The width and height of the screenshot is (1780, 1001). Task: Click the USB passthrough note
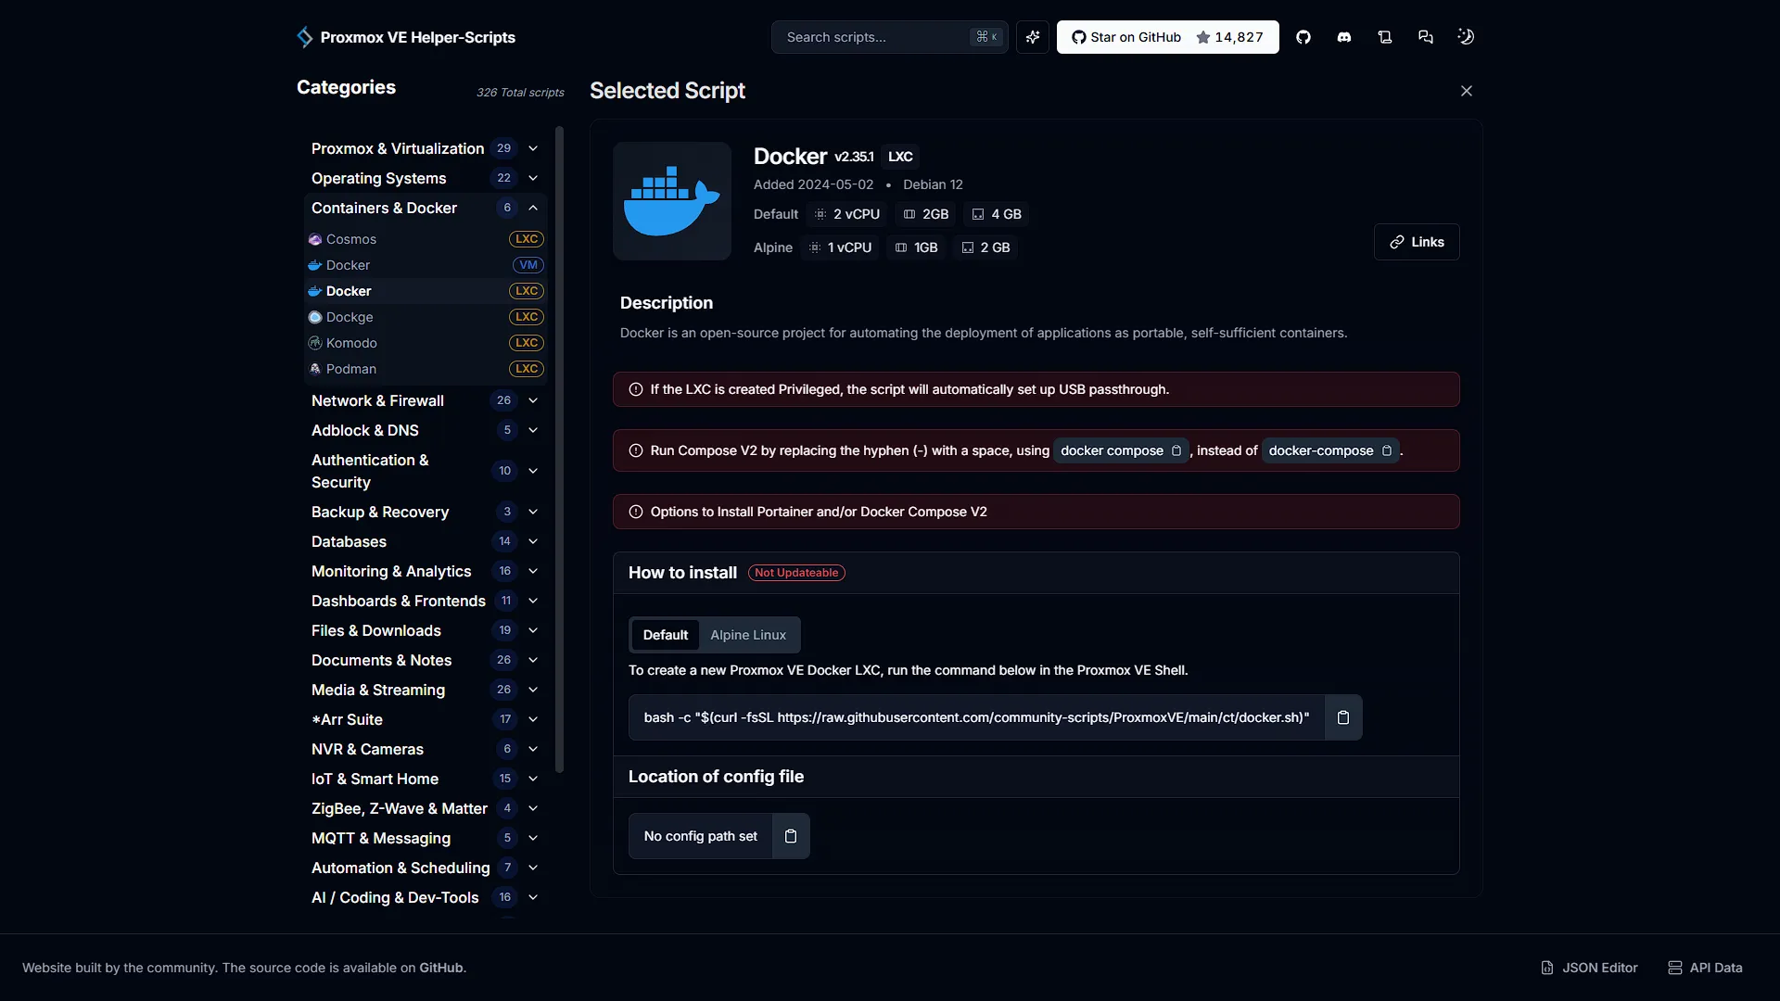(x=1036, y=389)
